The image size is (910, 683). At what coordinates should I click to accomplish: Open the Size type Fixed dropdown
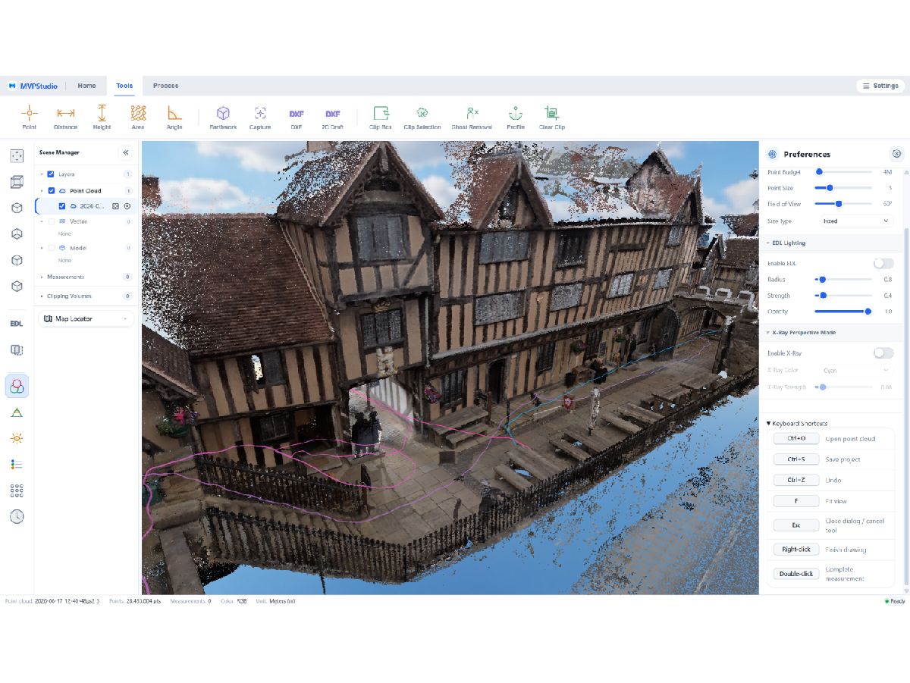click(855, 221)
